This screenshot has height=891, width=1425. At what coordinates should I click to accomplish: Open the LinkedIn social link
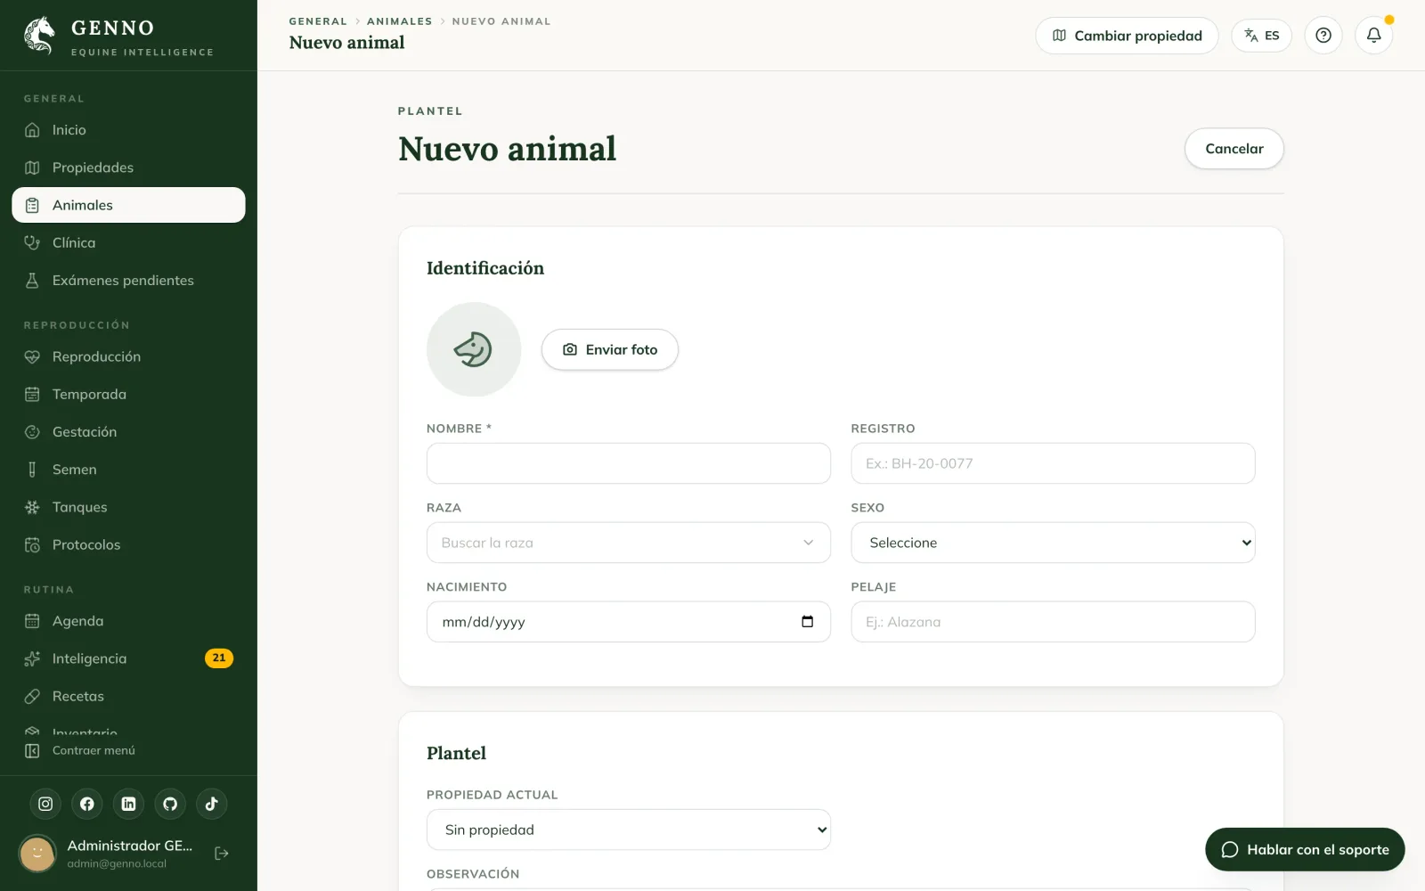(x=128, y=804)
